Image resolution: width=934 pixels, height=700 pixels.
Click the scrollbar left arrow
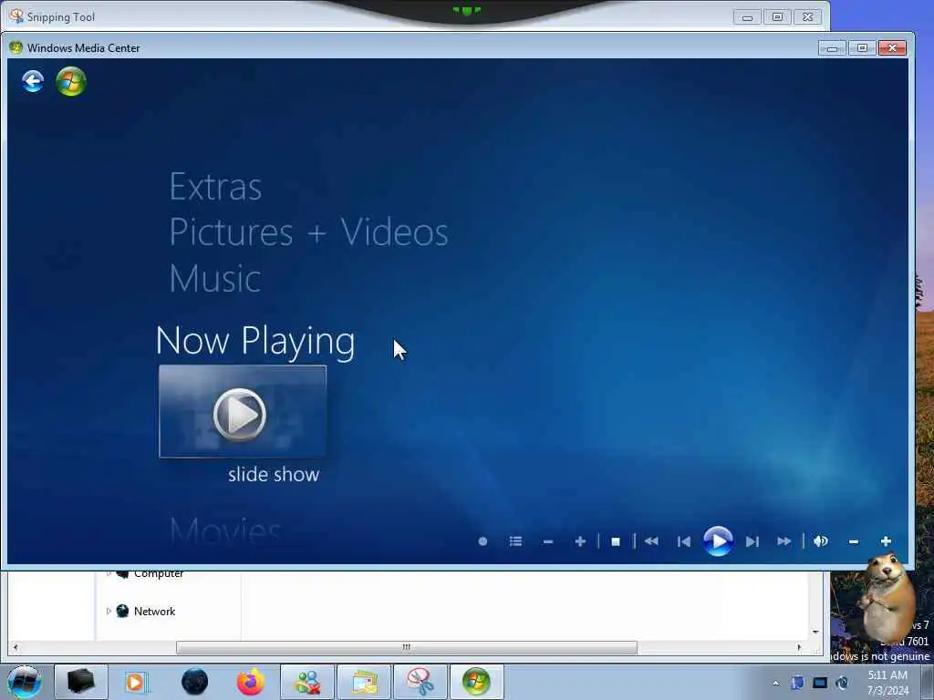[16, 647]
